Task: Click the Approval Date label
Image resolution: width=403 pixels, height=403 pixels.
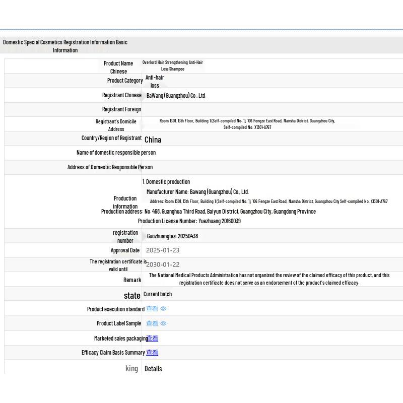Action: (x=125, y=250)
